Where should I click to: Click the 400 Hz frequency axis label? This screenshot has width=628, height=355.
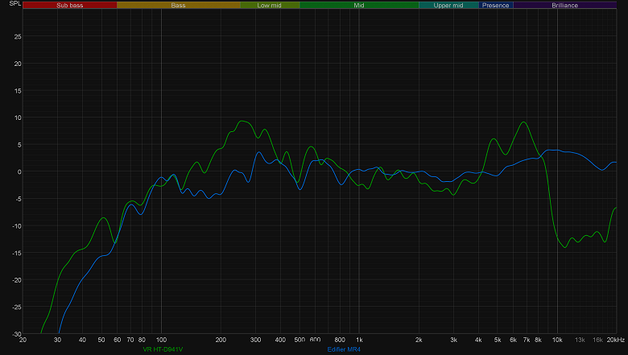pyautogui.click(x=280, y=340)
